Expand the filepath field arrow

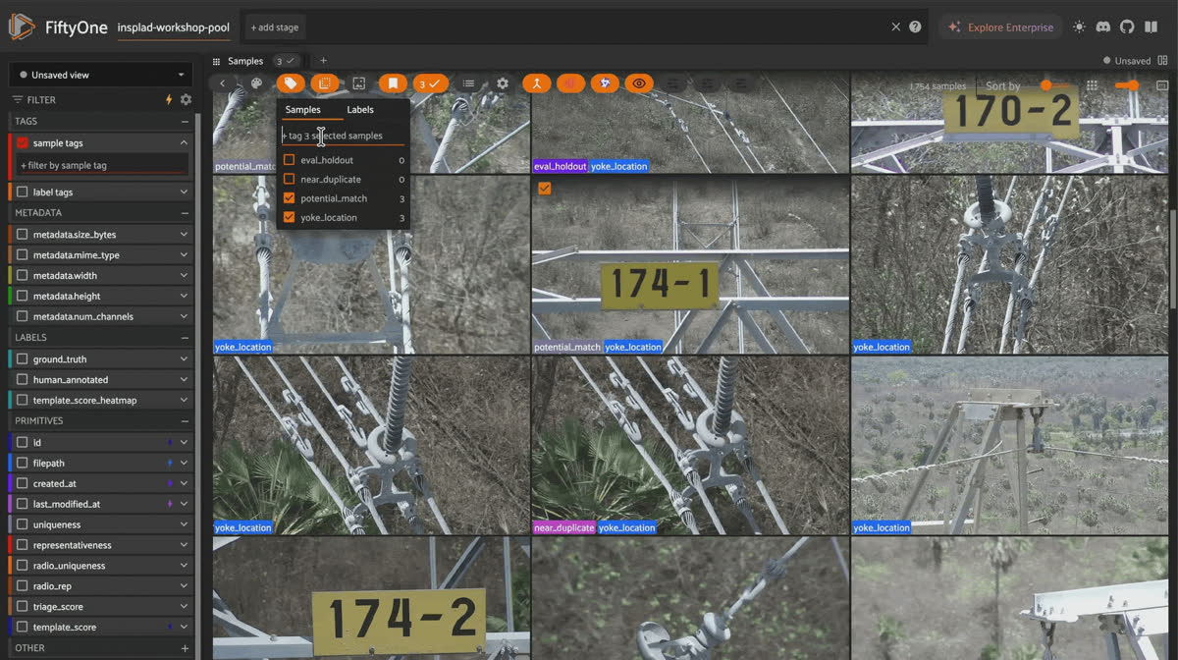coord(184,463)
